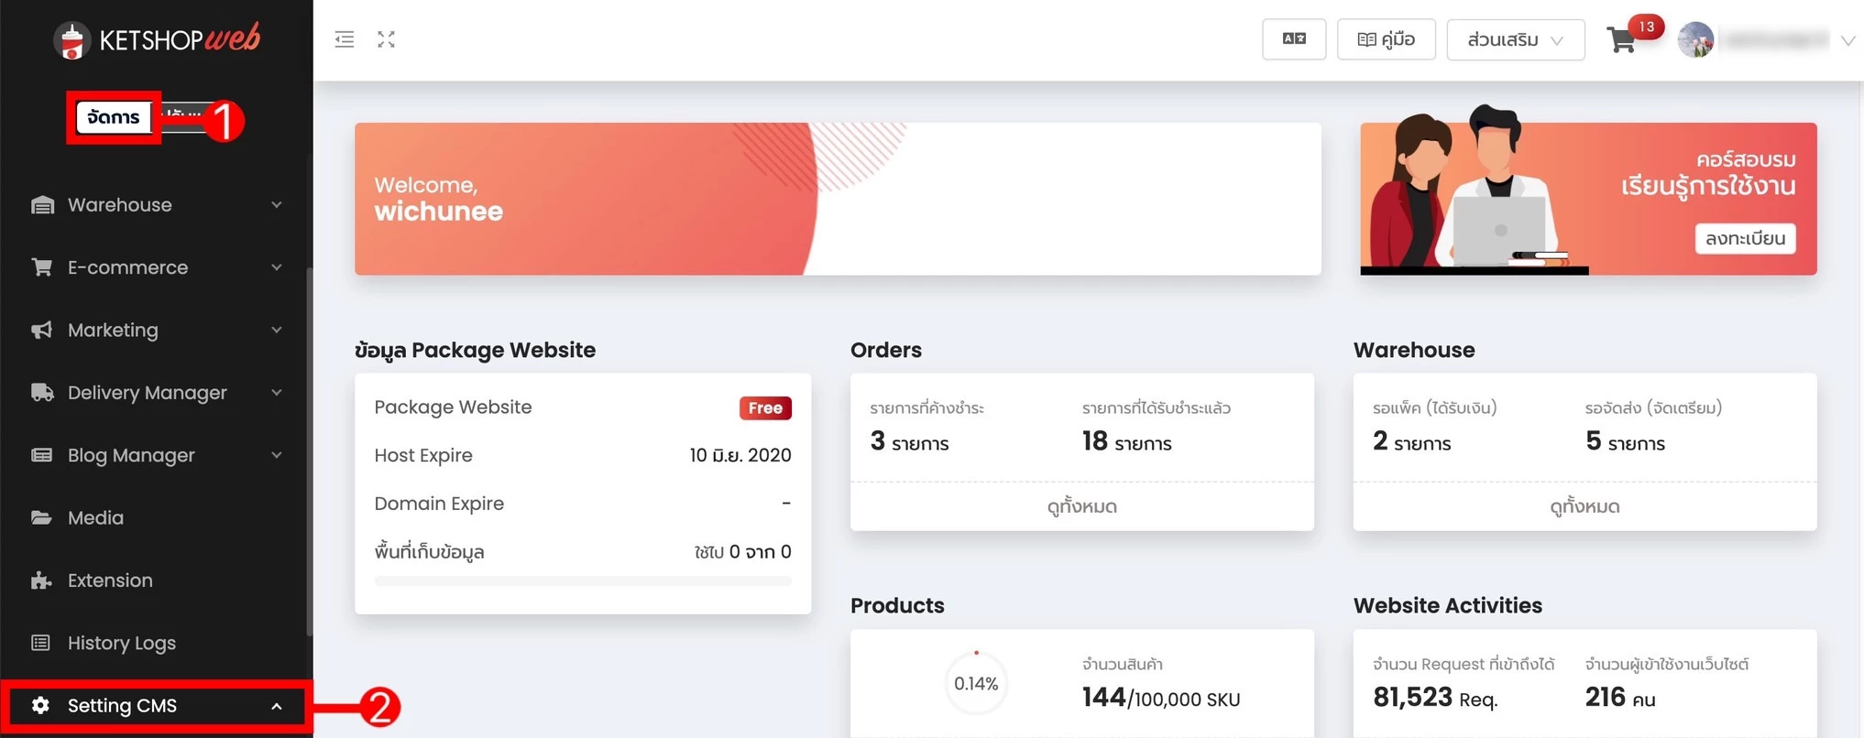Click the Free package badge
1864x738 pixels.
(765, 407)
